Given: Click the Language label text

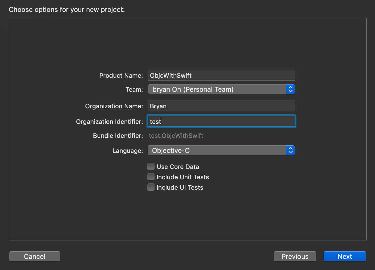Looking at the screenshot, I should [128, 151].
